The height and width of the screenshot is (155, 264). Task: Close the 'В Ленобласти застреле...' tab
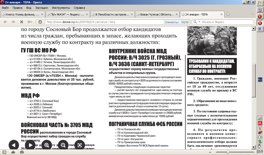pyautogui.click(x=132, y=14)
